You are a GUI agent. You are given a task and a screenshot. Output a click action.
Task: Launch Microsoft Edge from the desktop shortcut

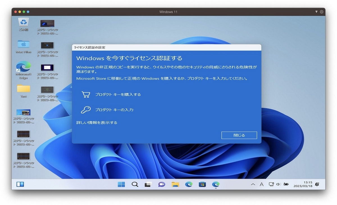[23, 71]
